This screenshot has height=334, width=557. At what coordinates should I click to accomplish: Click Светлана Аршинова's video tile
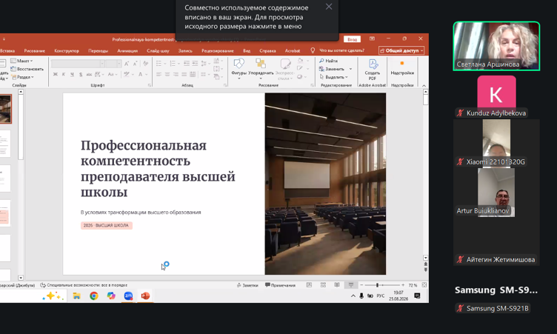(496, 46)
